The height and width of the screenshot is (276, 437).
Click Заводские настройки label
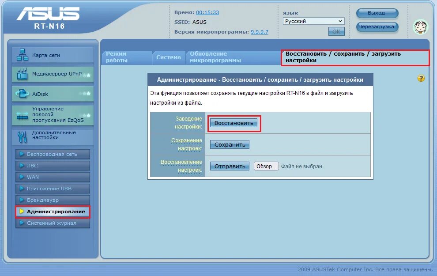188,123
